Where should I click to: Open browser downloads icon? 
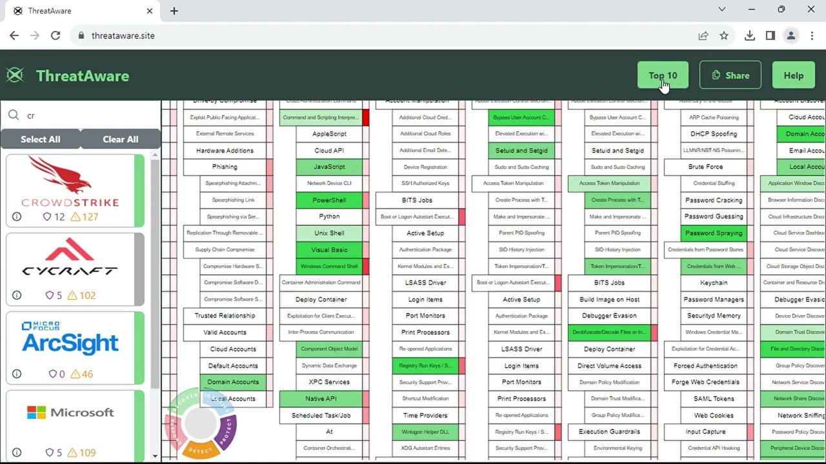749,35
